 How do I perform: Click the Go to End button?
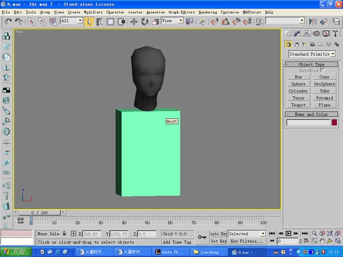304,233
